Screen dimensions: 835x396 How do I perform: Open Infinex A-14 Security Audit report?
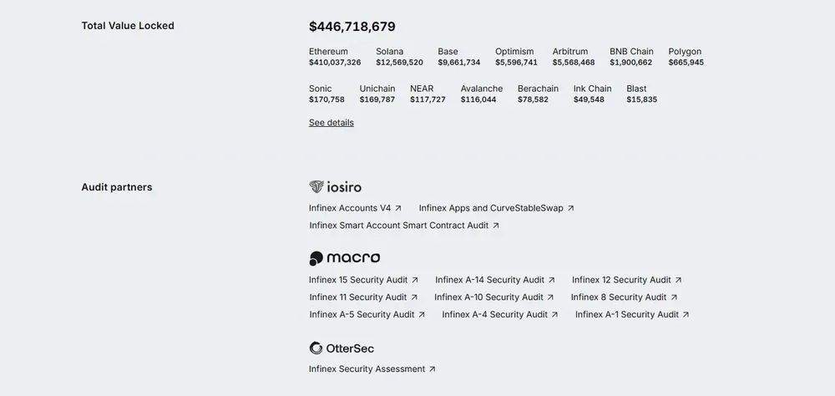pyautogui.click(x=489, y=280)
